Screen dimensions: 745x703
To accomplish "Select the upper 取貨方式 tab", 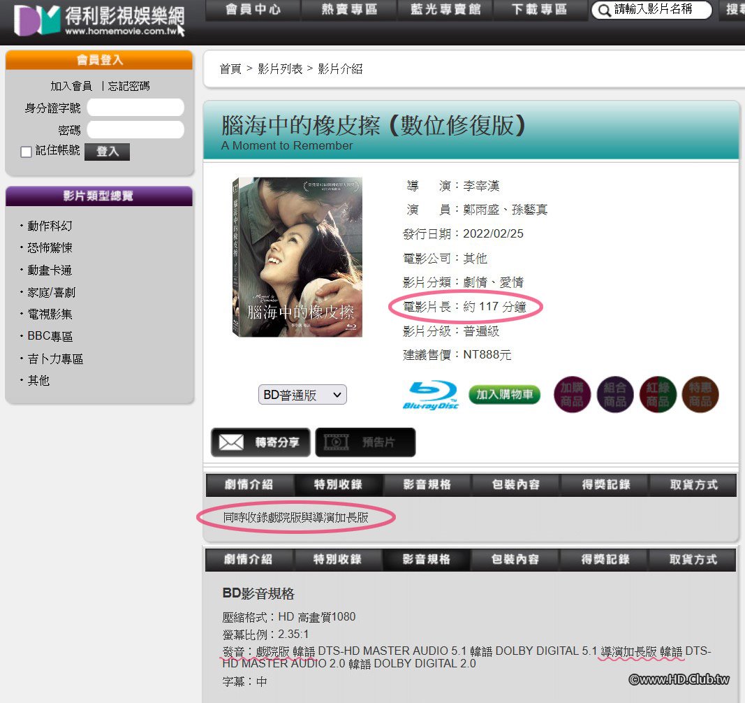I will (694, 485).
